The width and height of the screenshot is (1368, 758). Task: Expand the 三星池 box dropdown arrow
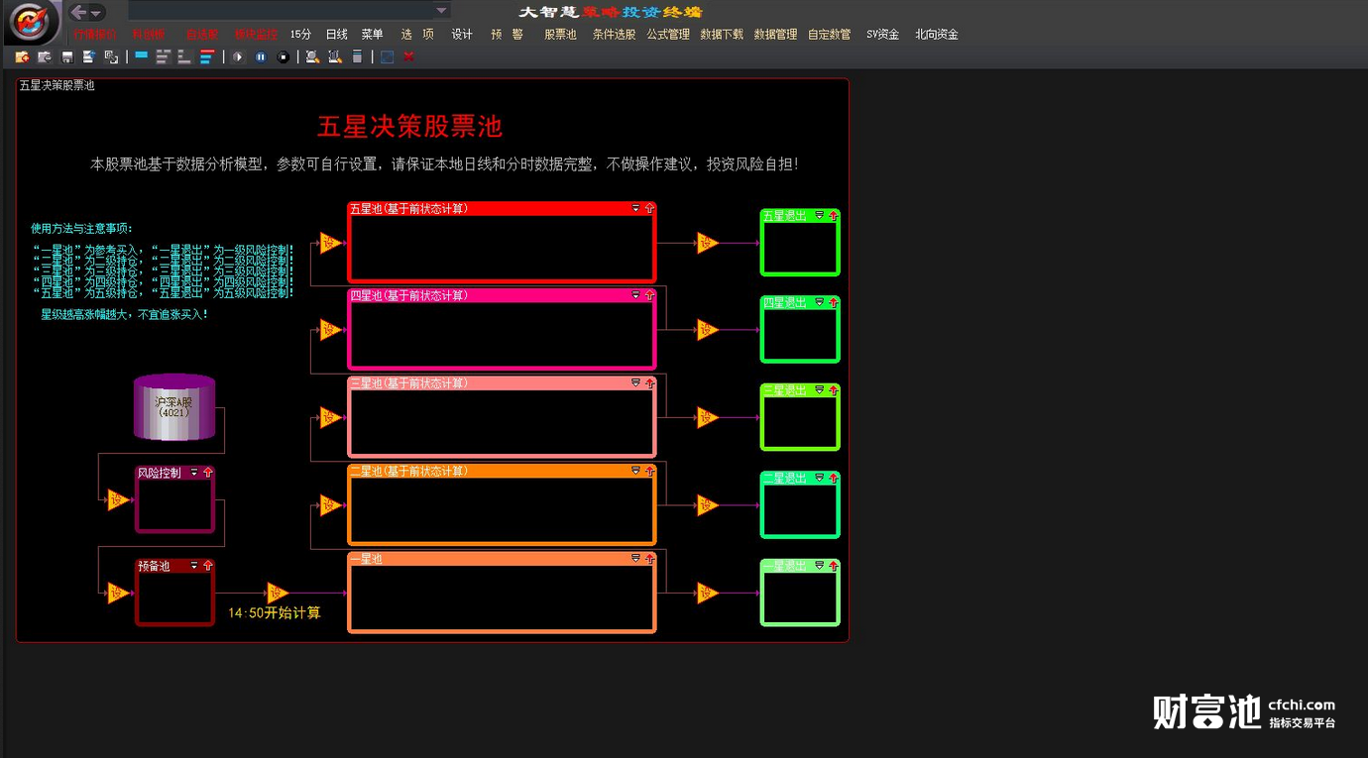(636, 382)
